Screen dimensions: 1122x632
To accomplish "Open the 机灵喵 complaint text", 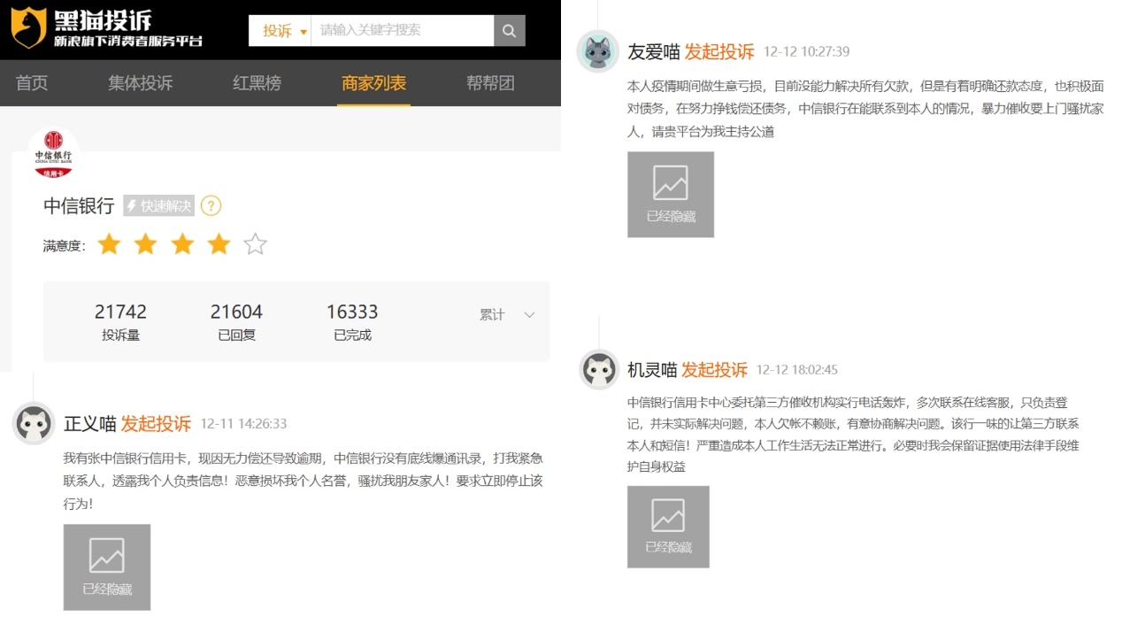I will 854,434.
